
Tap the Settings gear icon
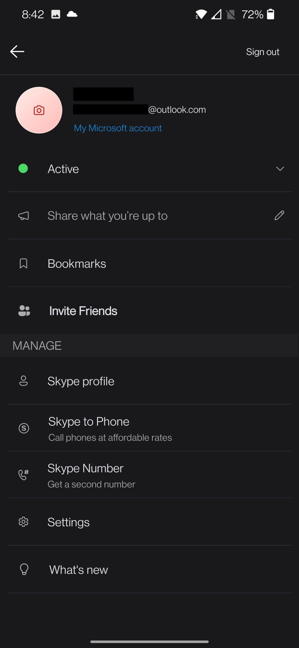pyautogui.click(x=24, y=522)
